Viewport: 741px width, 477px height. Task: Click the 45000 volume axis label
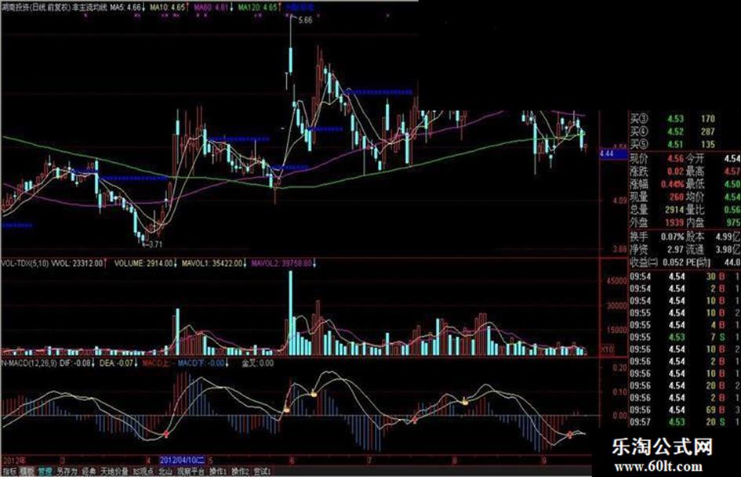616,281
